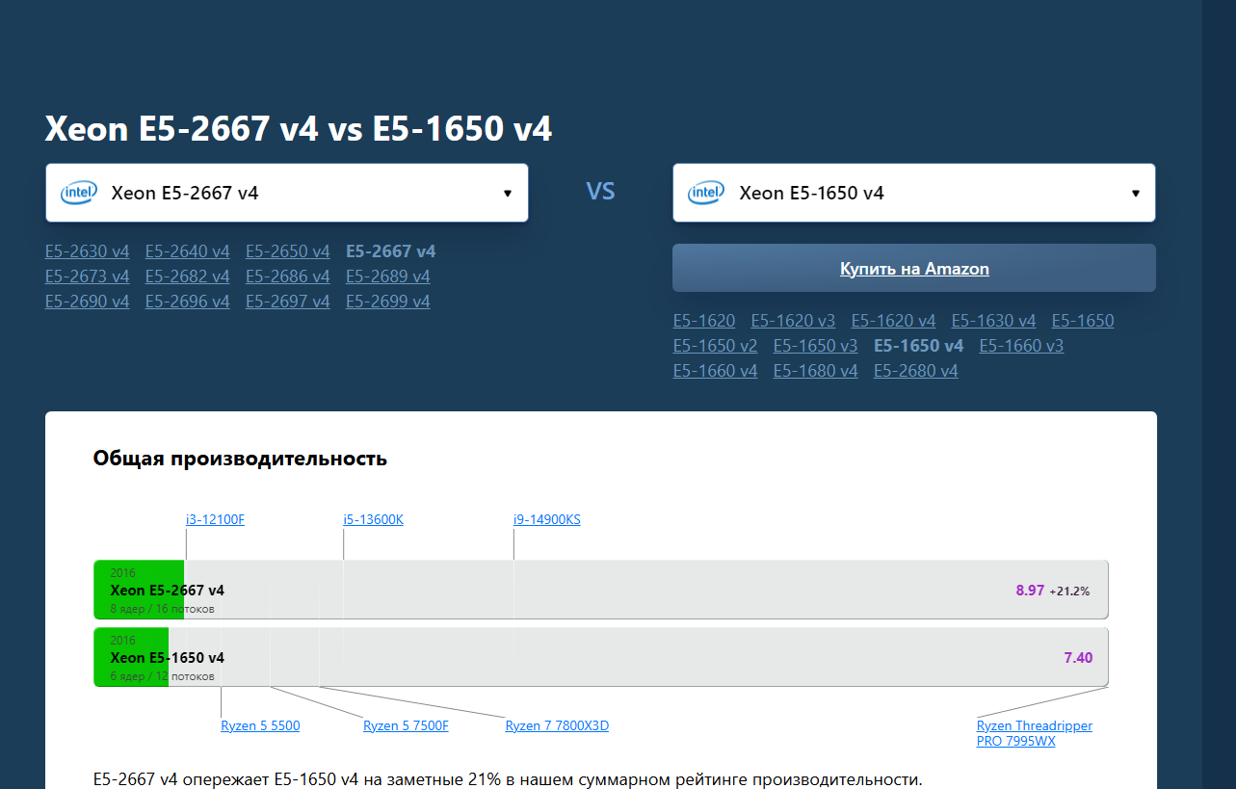The width and height of the screenshot is (1236, 789).
Task: Click the +21.2% difference label
Action: 1069,592
